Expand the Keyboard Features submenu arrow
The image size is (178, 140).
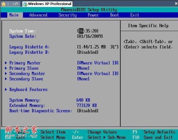click(x=6, y=89)
